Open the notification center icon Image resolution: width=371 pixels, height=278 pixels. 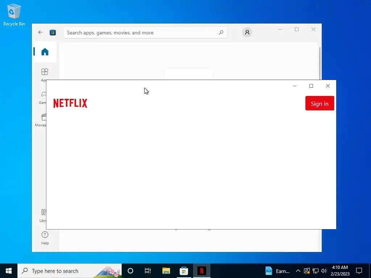point(359,271)
